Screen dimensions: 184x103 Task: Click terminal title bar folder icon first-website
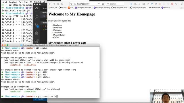click(x=21, y=45)
